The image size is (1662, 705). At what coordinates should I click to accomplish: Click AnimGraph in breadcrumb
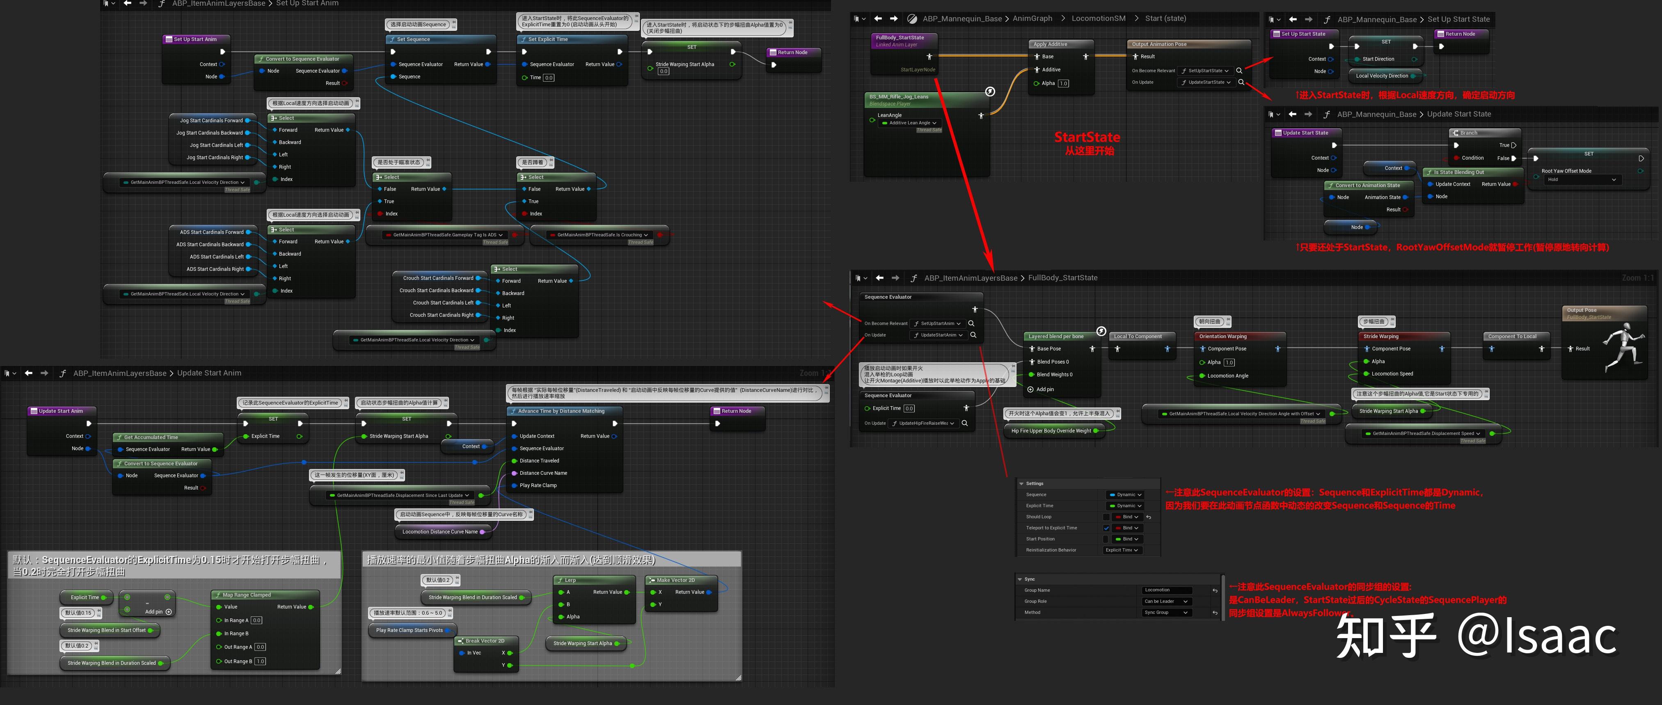(x=1032, y=19)
